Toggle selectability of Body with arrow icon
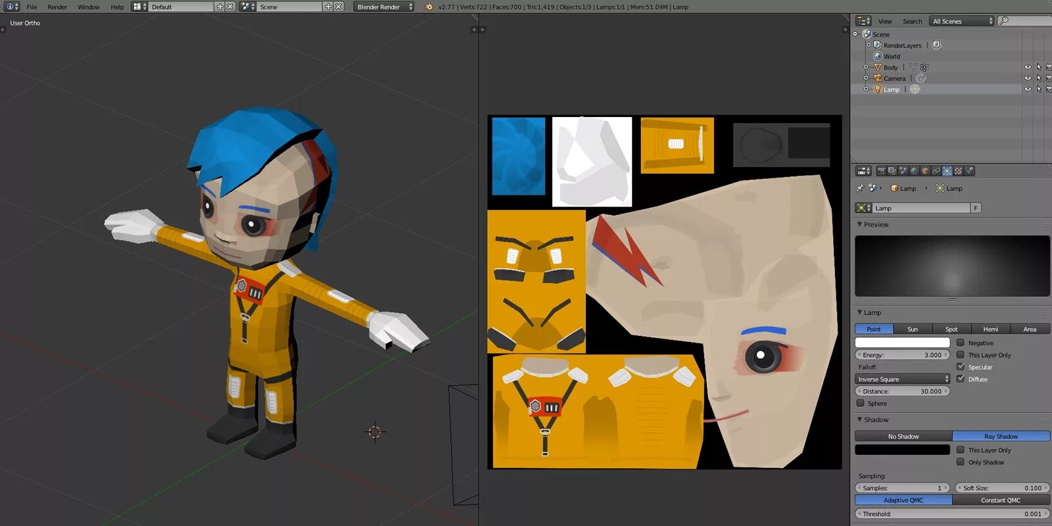Viewport: 1052px width, 526px height. click(x=1039, y=67)
